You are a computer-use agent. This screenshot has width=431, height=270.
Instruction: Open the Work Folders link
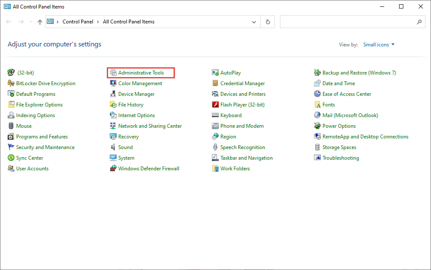tap(235, 169)
